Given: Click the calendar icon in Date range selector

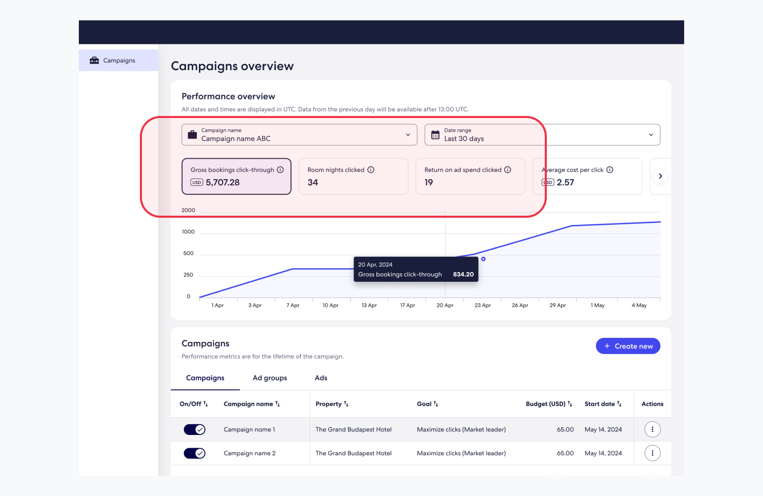Looking at the screenshot, I should (435, 134).
